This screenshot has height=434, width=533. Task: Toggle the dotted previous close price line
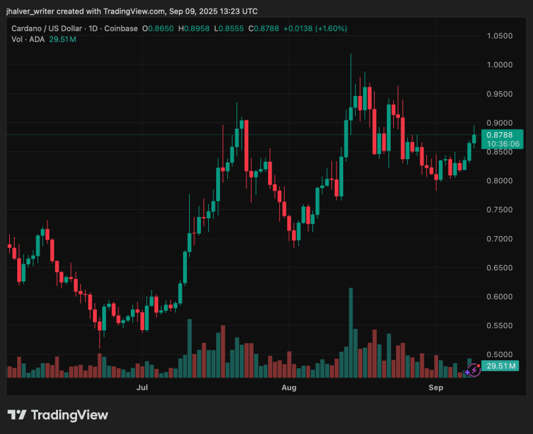(198, 134)
